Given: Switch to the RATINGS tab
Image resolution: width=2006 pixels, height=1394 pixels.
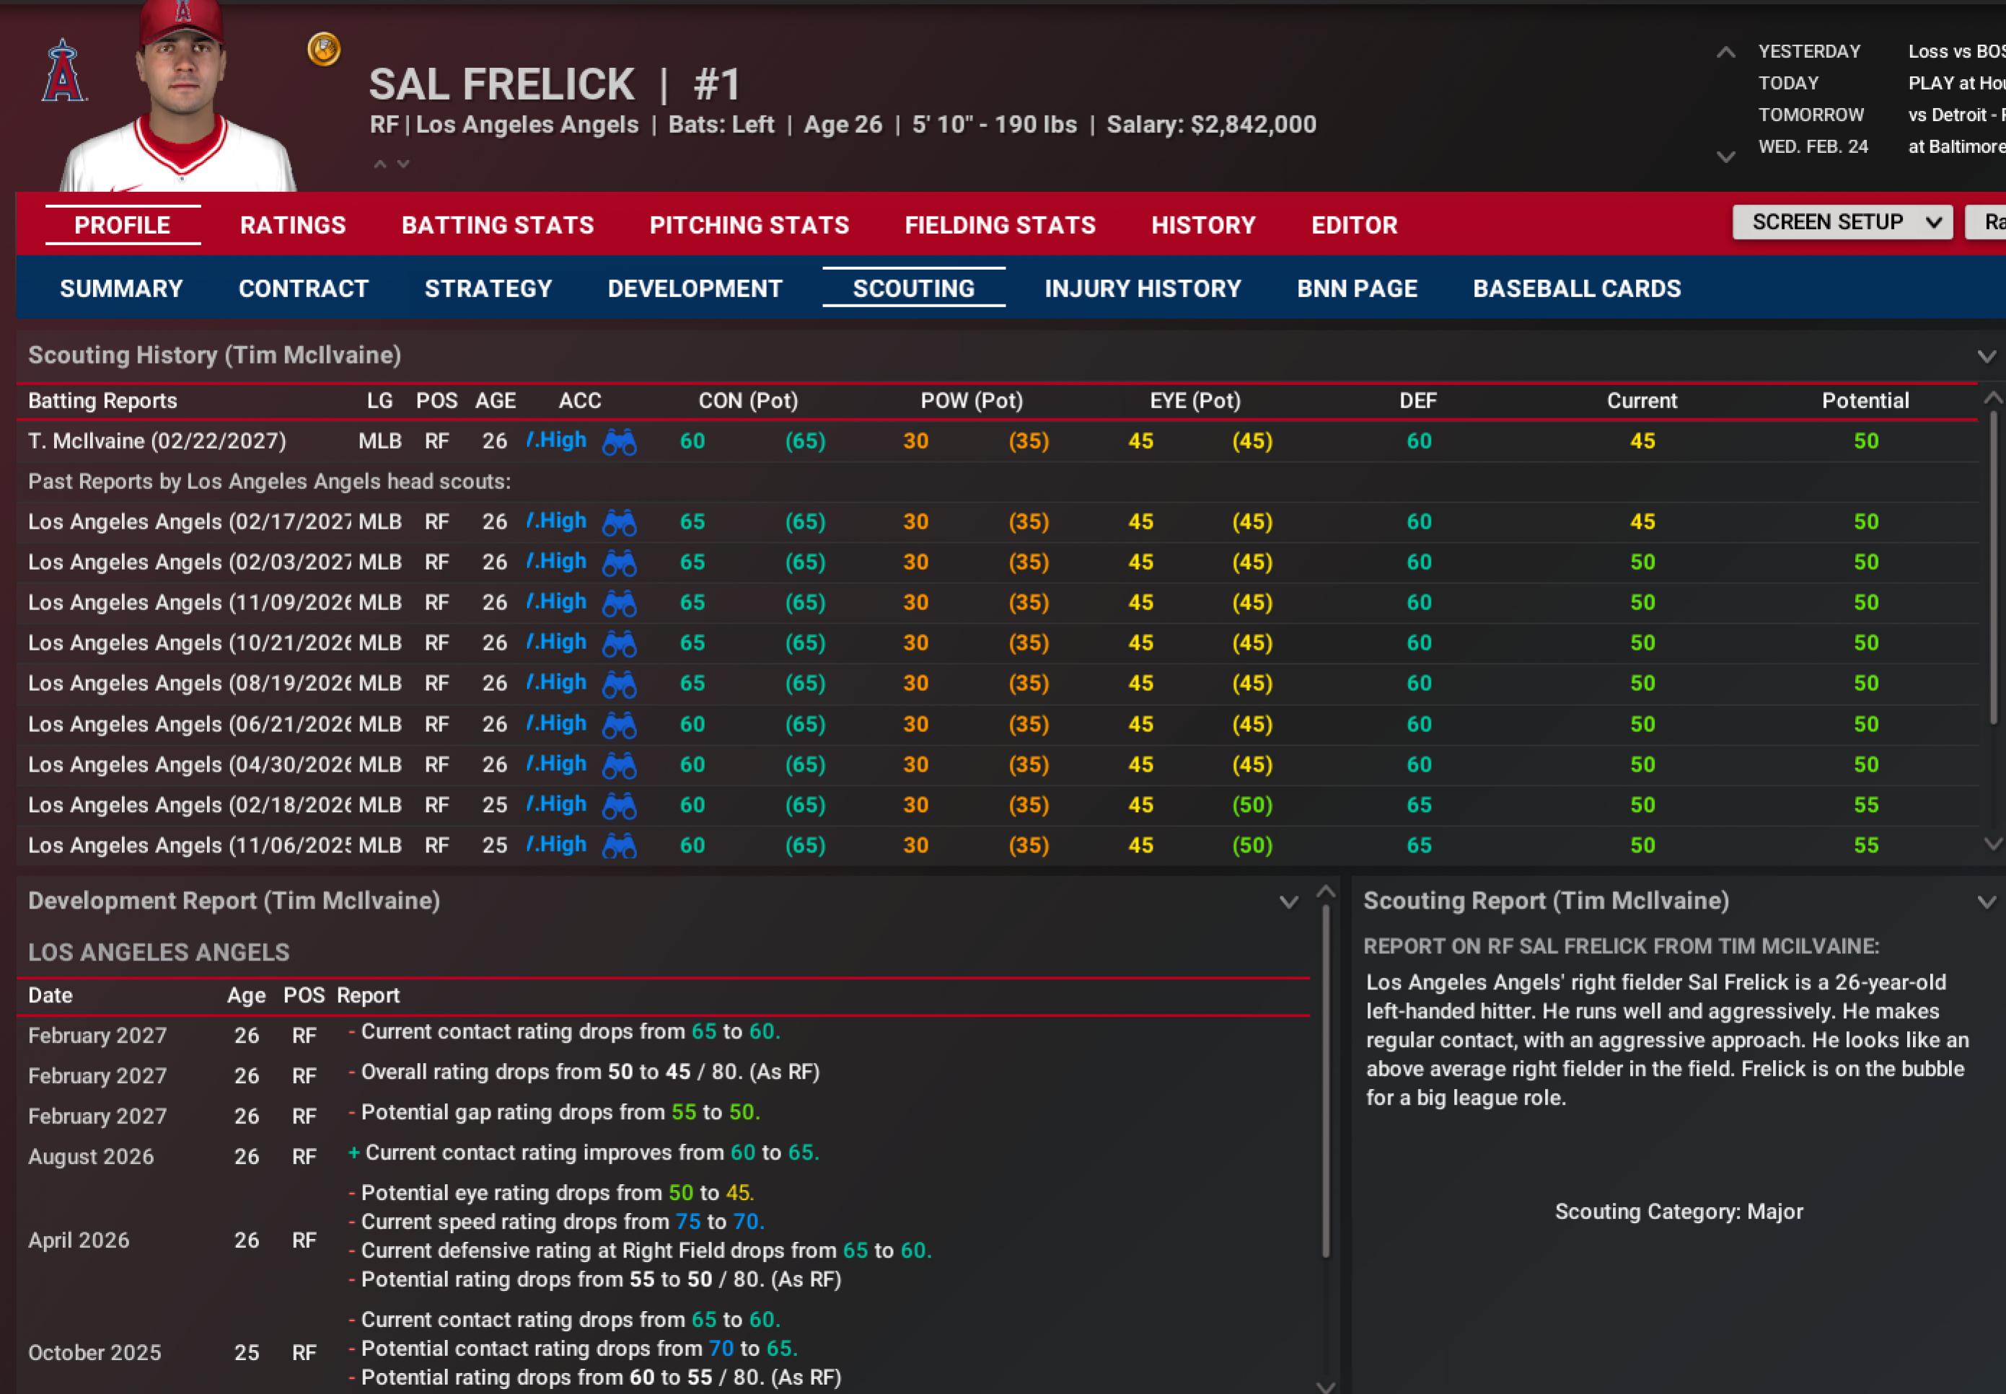Looking at the screenshot, I should tap(293, 225).
